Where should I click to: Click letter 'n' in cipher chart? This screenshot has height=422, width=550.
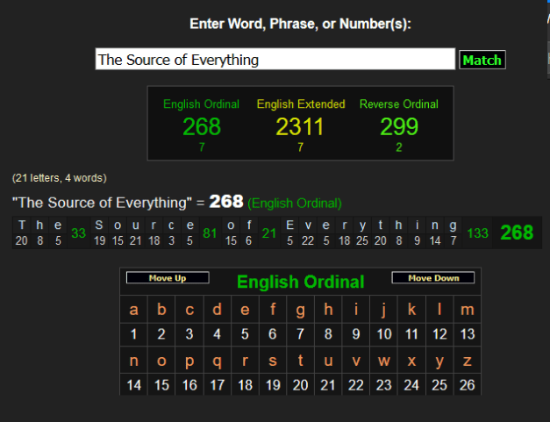(134, 361)
